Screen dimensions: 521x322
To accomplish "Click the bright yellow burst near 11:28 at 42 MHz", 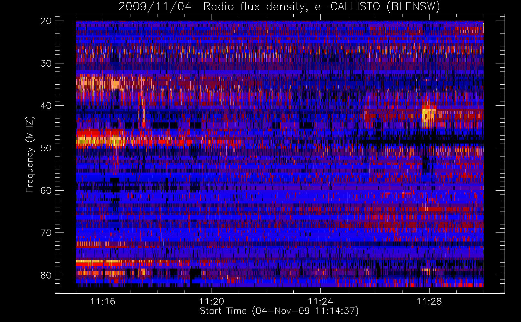I will (x=429, y=115).
